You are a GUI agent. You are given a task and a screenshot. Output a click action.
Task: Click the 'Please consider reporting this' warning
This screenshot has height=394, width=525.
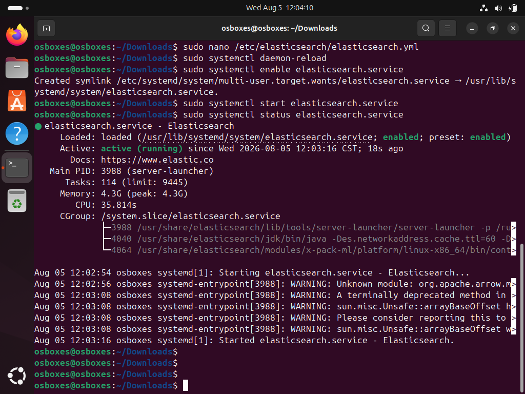pos(275,318)
